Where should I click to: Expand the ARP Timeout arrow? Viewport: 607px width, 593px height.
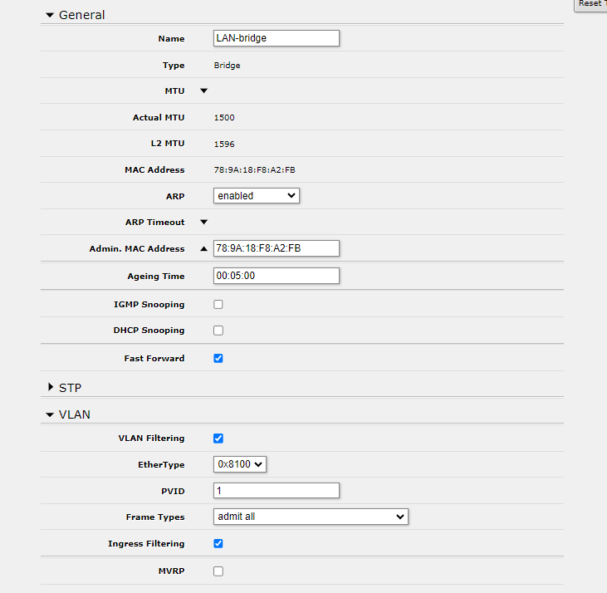tap(204, 223)
